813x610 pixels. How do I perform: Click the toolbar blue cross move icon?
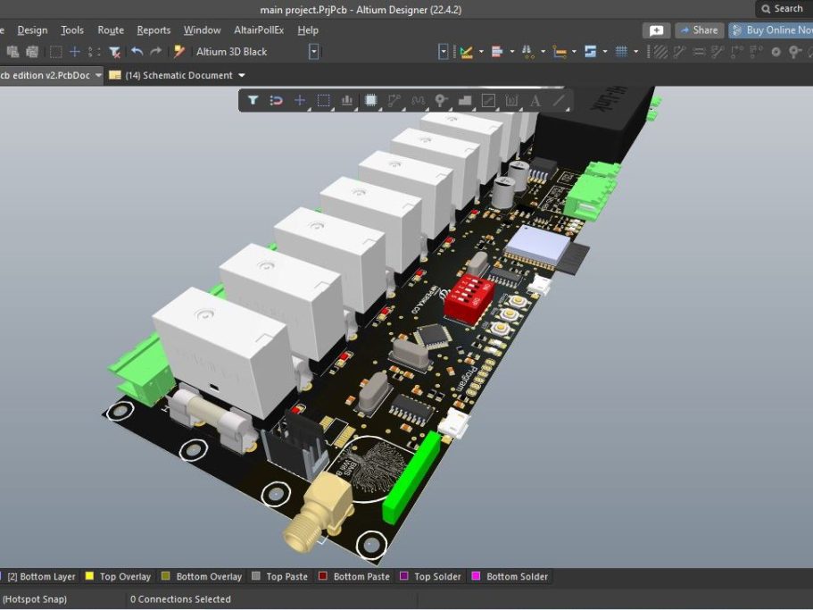click(75, 52)
